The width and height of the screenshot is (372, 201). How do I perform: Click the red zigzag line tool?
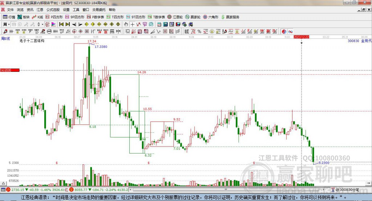[x=138, y=24]
